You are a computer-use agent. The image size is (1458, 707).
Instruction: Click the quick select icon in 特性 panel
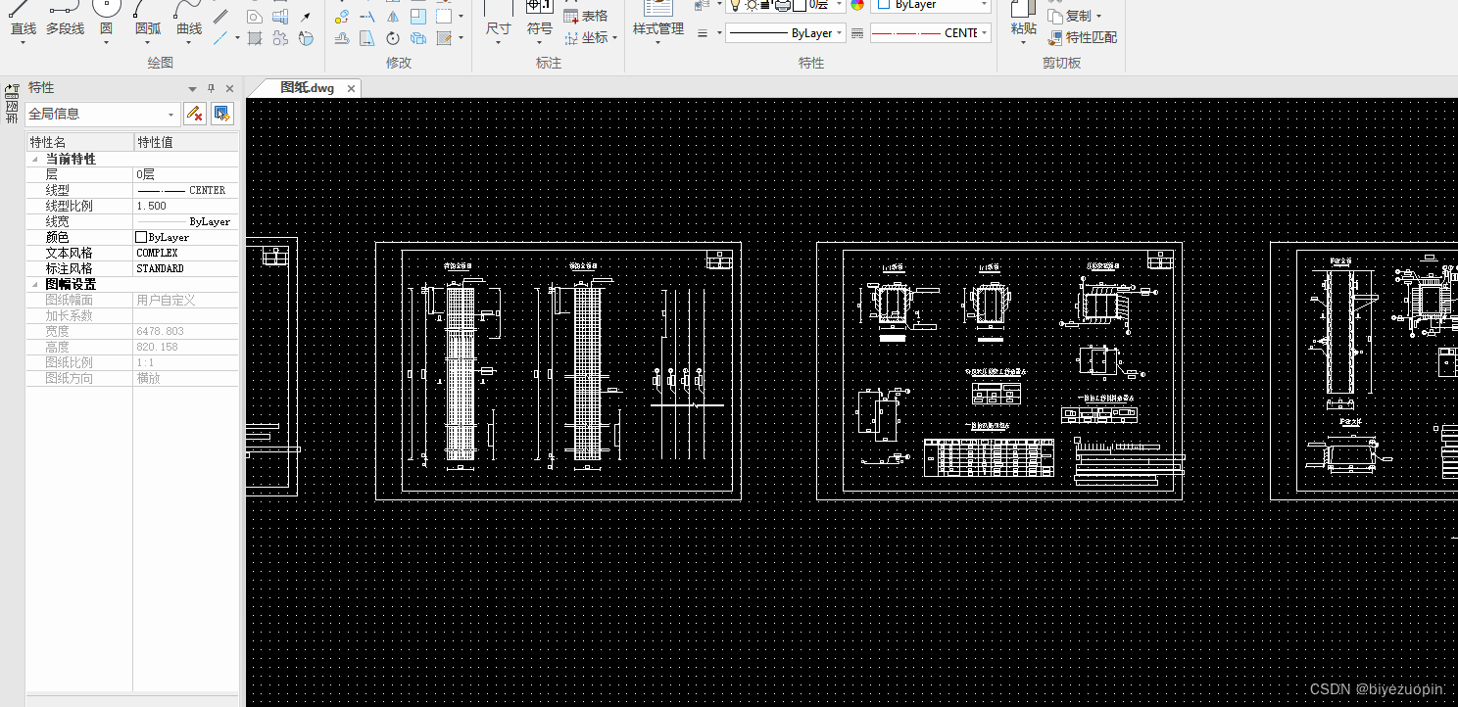222,115
